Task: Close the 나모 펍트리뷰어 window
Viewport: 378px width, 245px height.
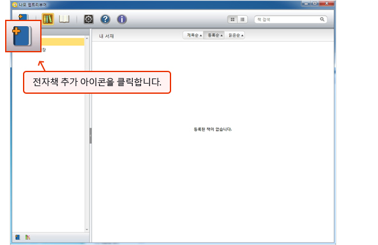Action: pyautogui.click(x=327, y=3)
